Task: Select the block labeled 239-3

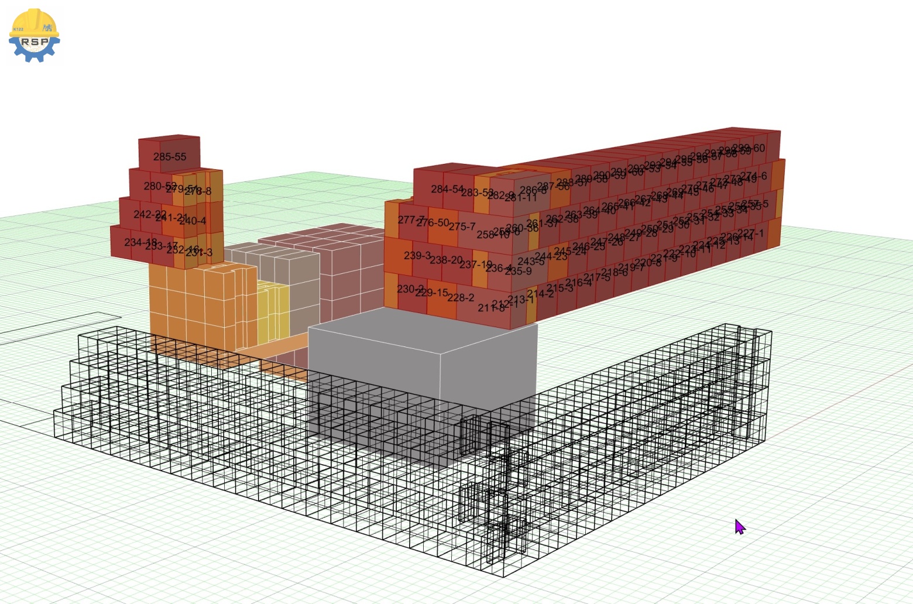Action: [x=417, y=256]
